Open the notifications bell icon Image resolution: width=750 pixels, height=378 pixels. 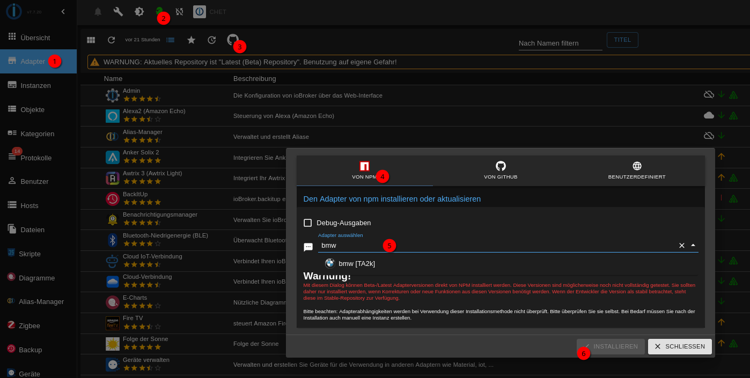98,11
